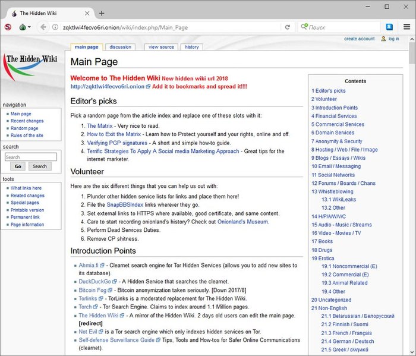Screen dimensions: 416x356
Task: Click external link icon next to Bitcoin Fog
Action: pos(110,290)
